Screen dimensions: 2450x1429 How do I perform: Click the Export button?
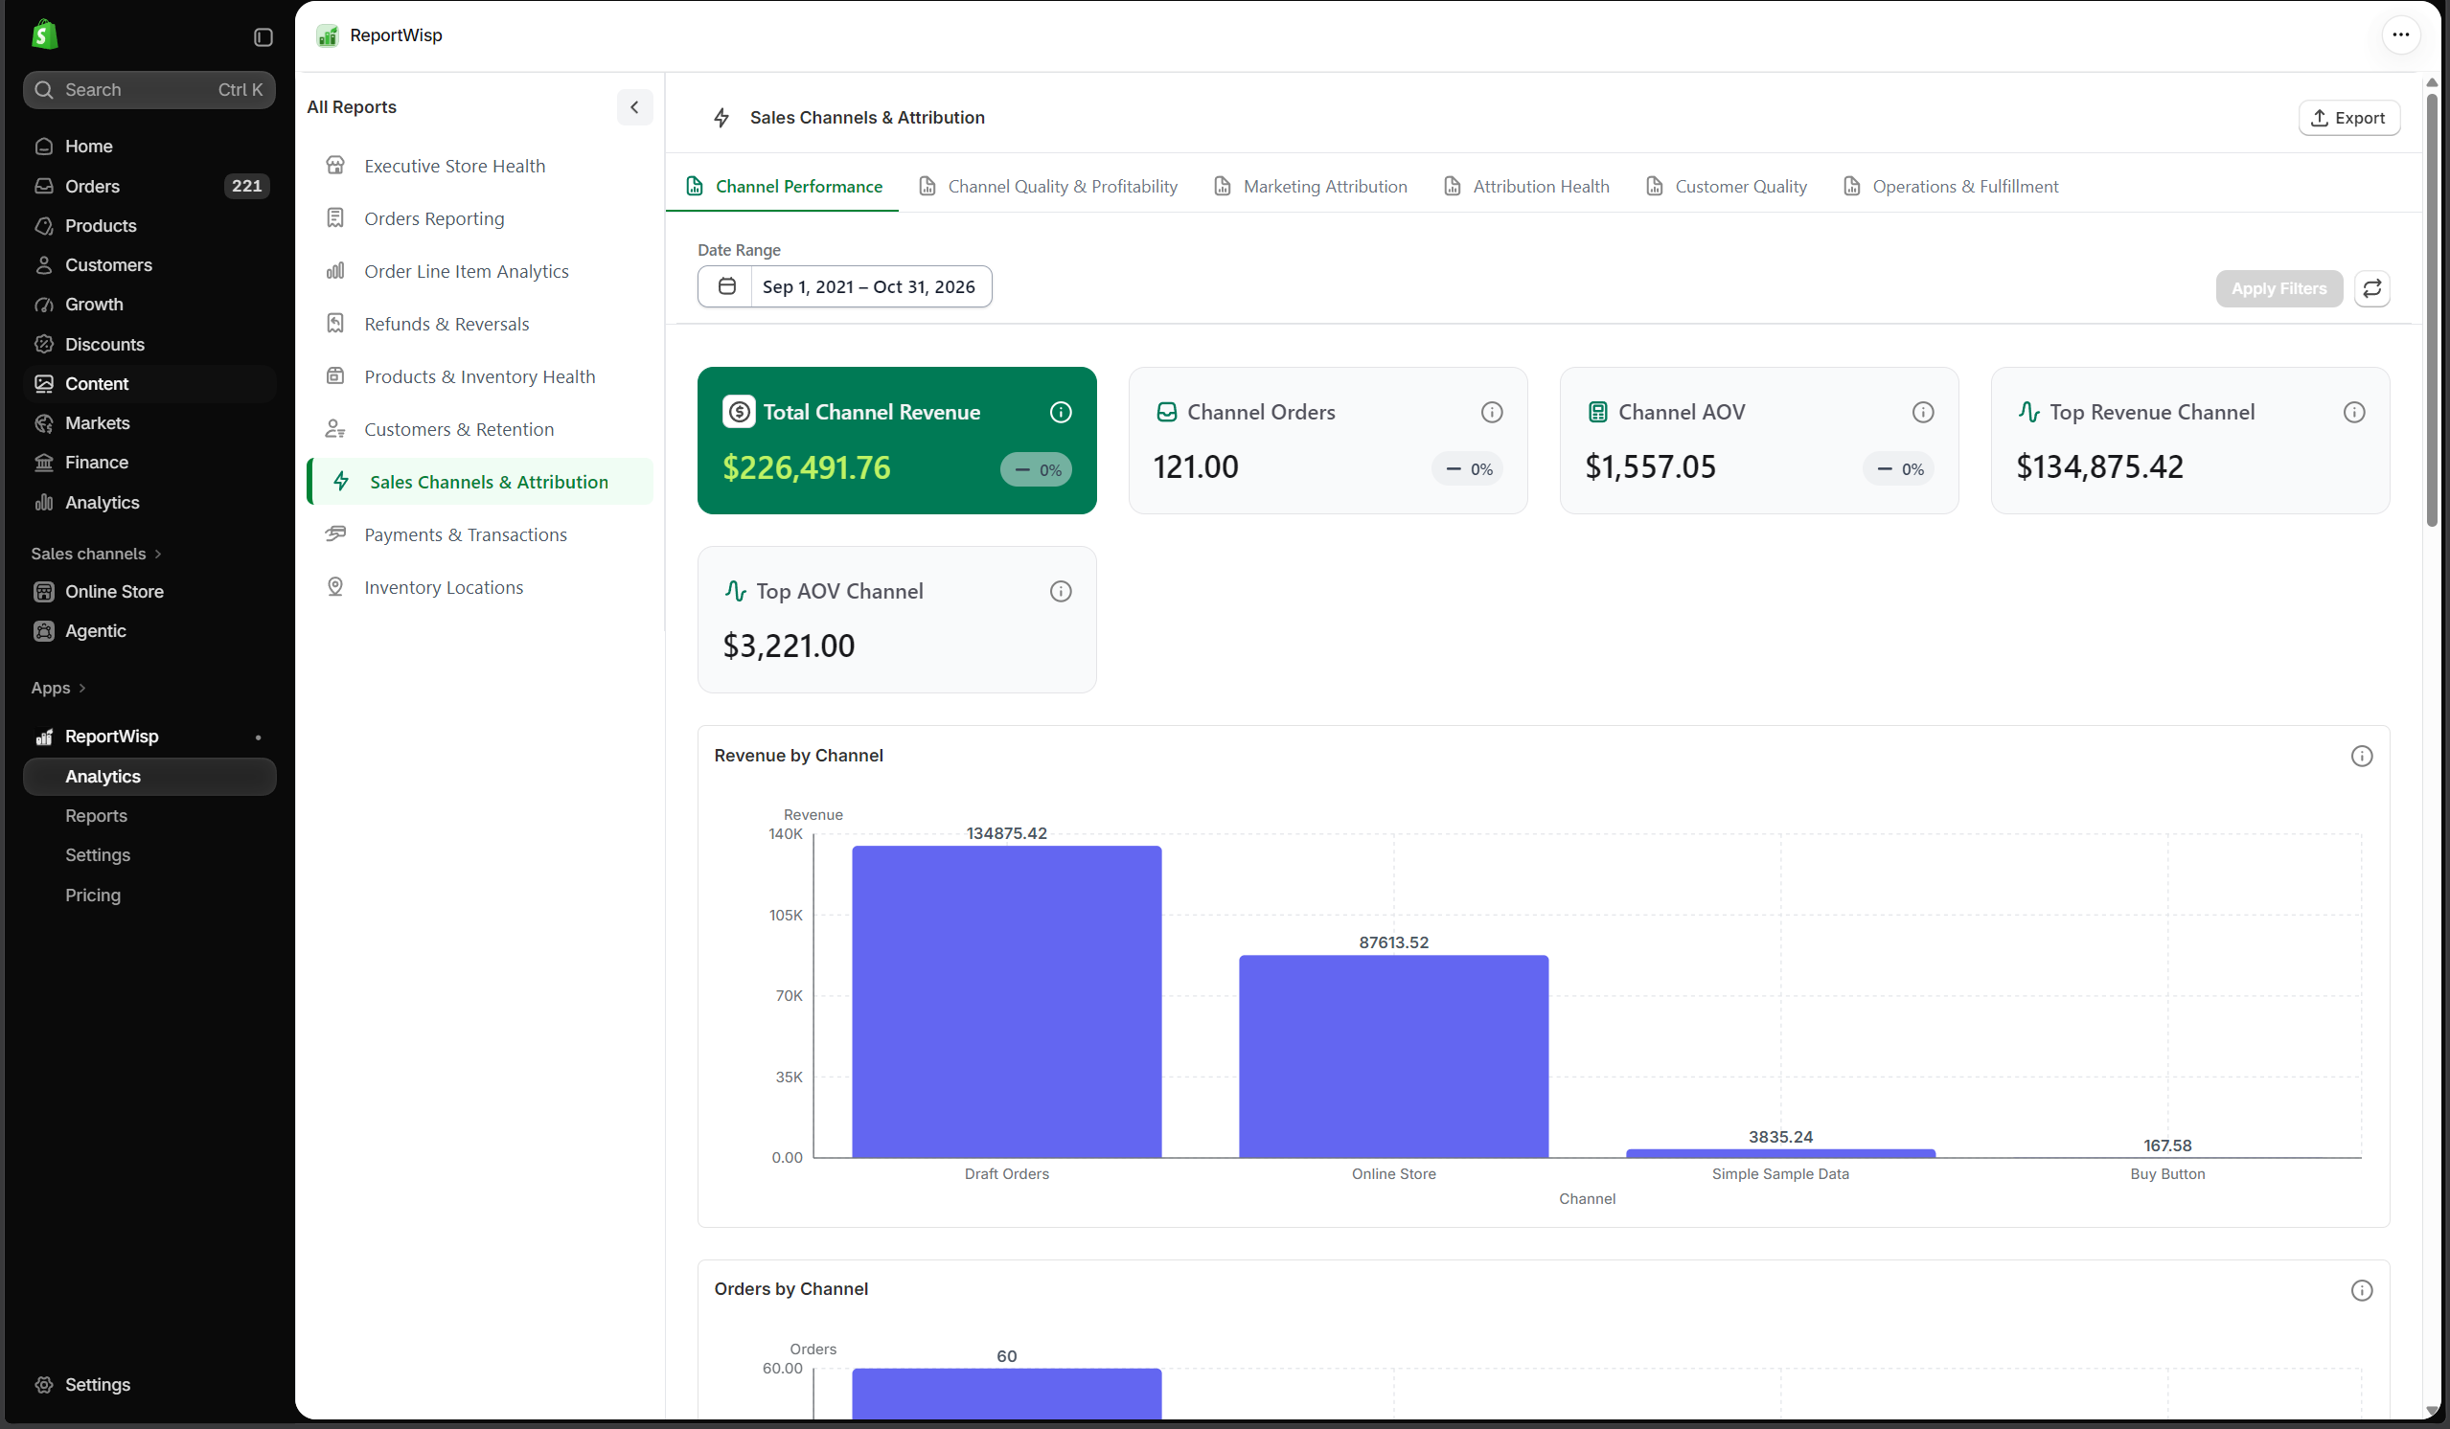click(2347, 118)
